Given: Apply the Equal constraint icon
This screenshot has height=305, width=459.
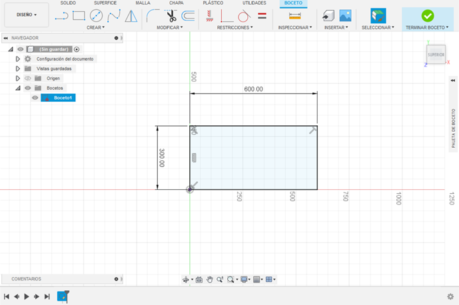Looking at the screenshot, I should tap(262, 16).
